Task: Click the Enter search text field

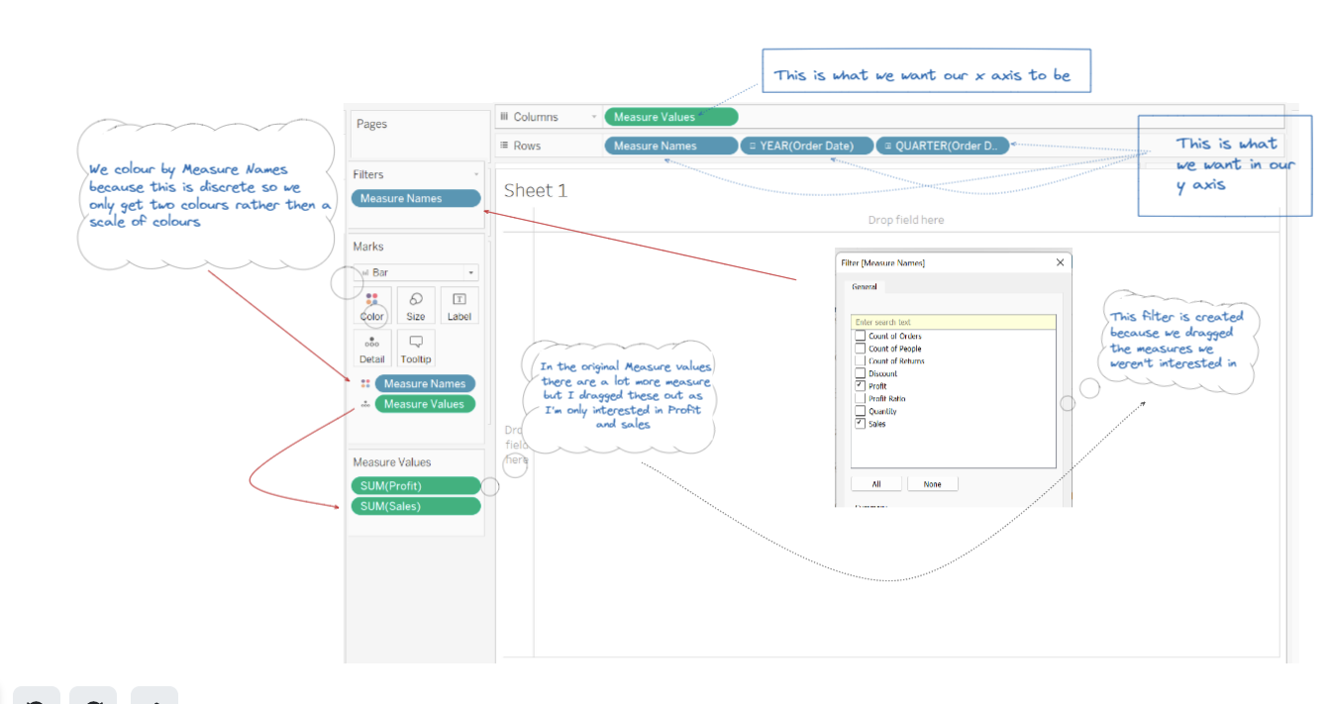Action: [x=954, y=322]
